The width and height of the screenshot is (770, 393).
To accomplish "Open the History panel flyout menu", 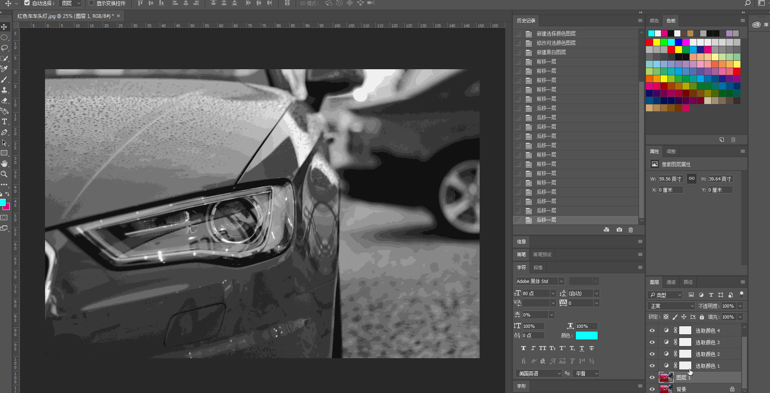I will click(x=640, y=21).
